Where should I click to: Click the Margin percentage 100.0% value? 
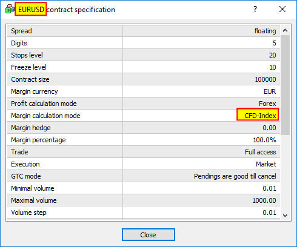point(264,140)
